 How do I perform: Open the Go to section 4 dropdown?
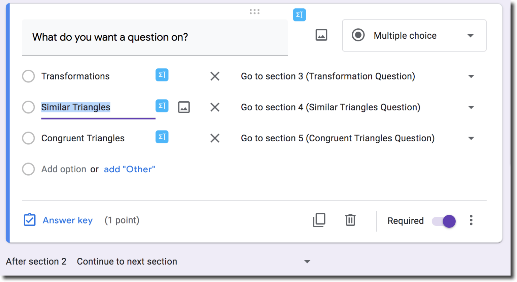(357, 107)
